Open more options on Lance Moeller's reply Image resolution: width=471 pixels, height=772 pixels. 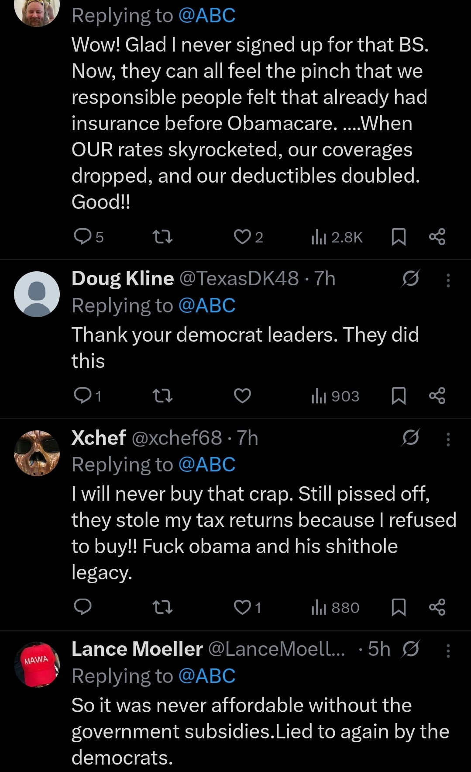pos(448,650)
